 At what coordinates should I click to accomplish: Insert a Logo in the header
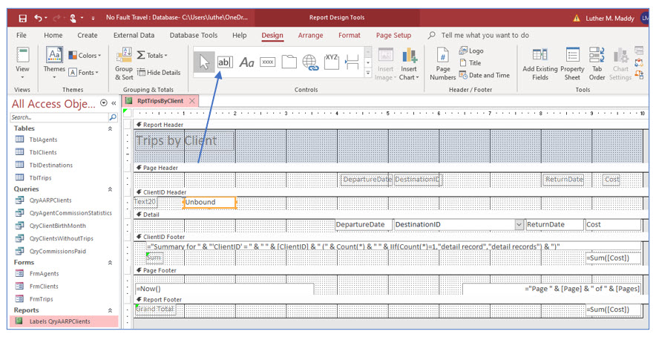471,50
